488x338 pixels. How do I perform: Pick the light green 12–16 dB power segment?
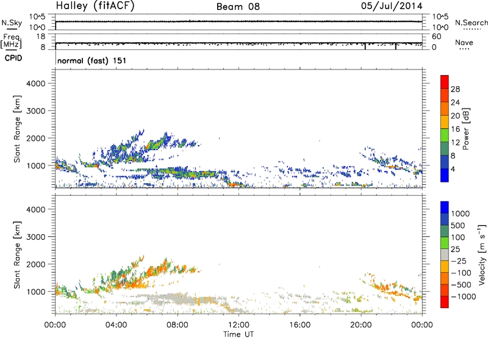(x=445, y=135)
